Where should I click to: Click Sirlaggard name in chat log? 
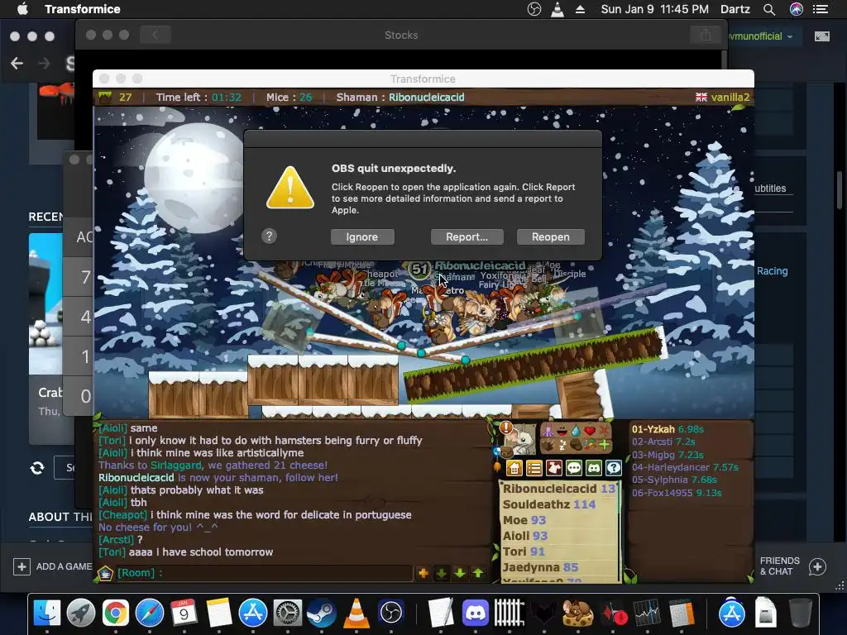[x=176, y=465]
